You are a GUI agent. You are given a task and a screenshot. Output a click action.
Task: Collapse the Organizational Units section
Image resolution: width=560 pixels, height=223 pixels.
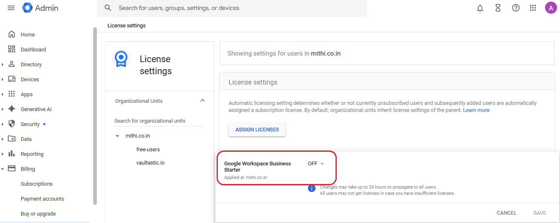[202, 101]
